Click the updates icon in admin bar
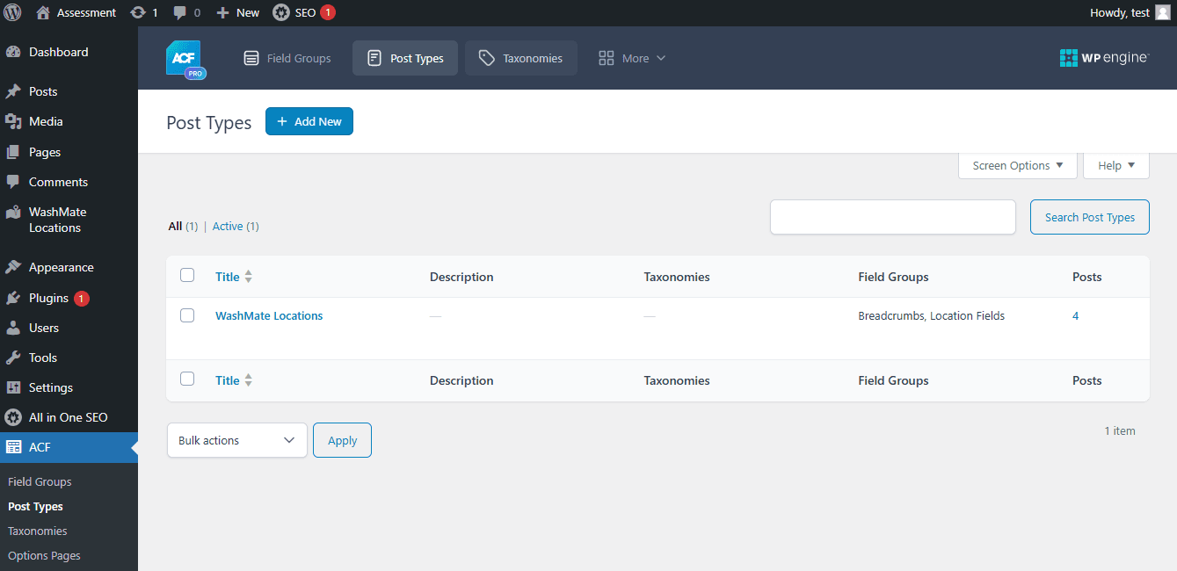 coord(138,12)
